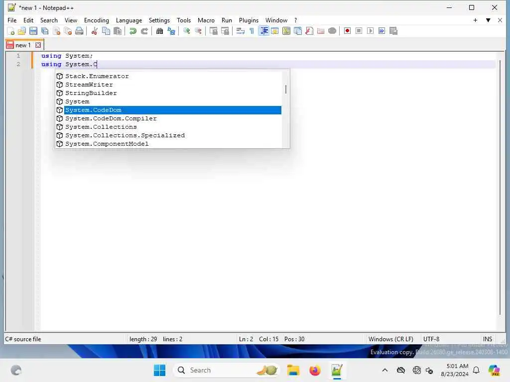This screenshot has height=382, width=510.
Task: Click the Open file folder icon
Action: (x=22, y=31)
